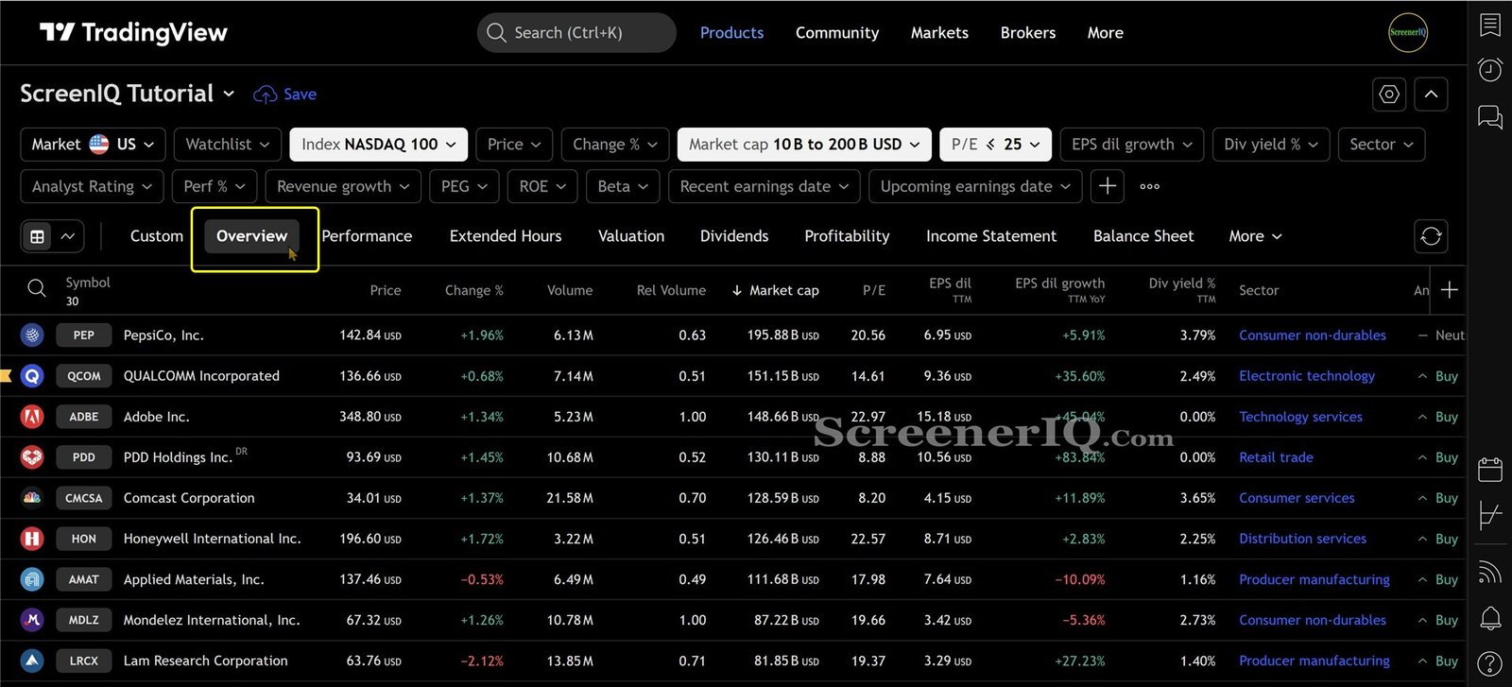The height and width of the screenshot is (687, 1512).
Task: Open the three dots filter options
Action: point(1149,186)
